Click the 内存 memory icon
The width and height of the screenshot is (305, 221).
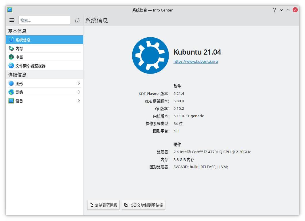tap(11, 48)
